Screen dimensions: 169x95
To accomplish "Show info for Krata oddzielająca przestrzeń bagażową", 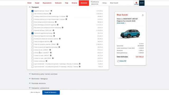I will tap(58, 25).
